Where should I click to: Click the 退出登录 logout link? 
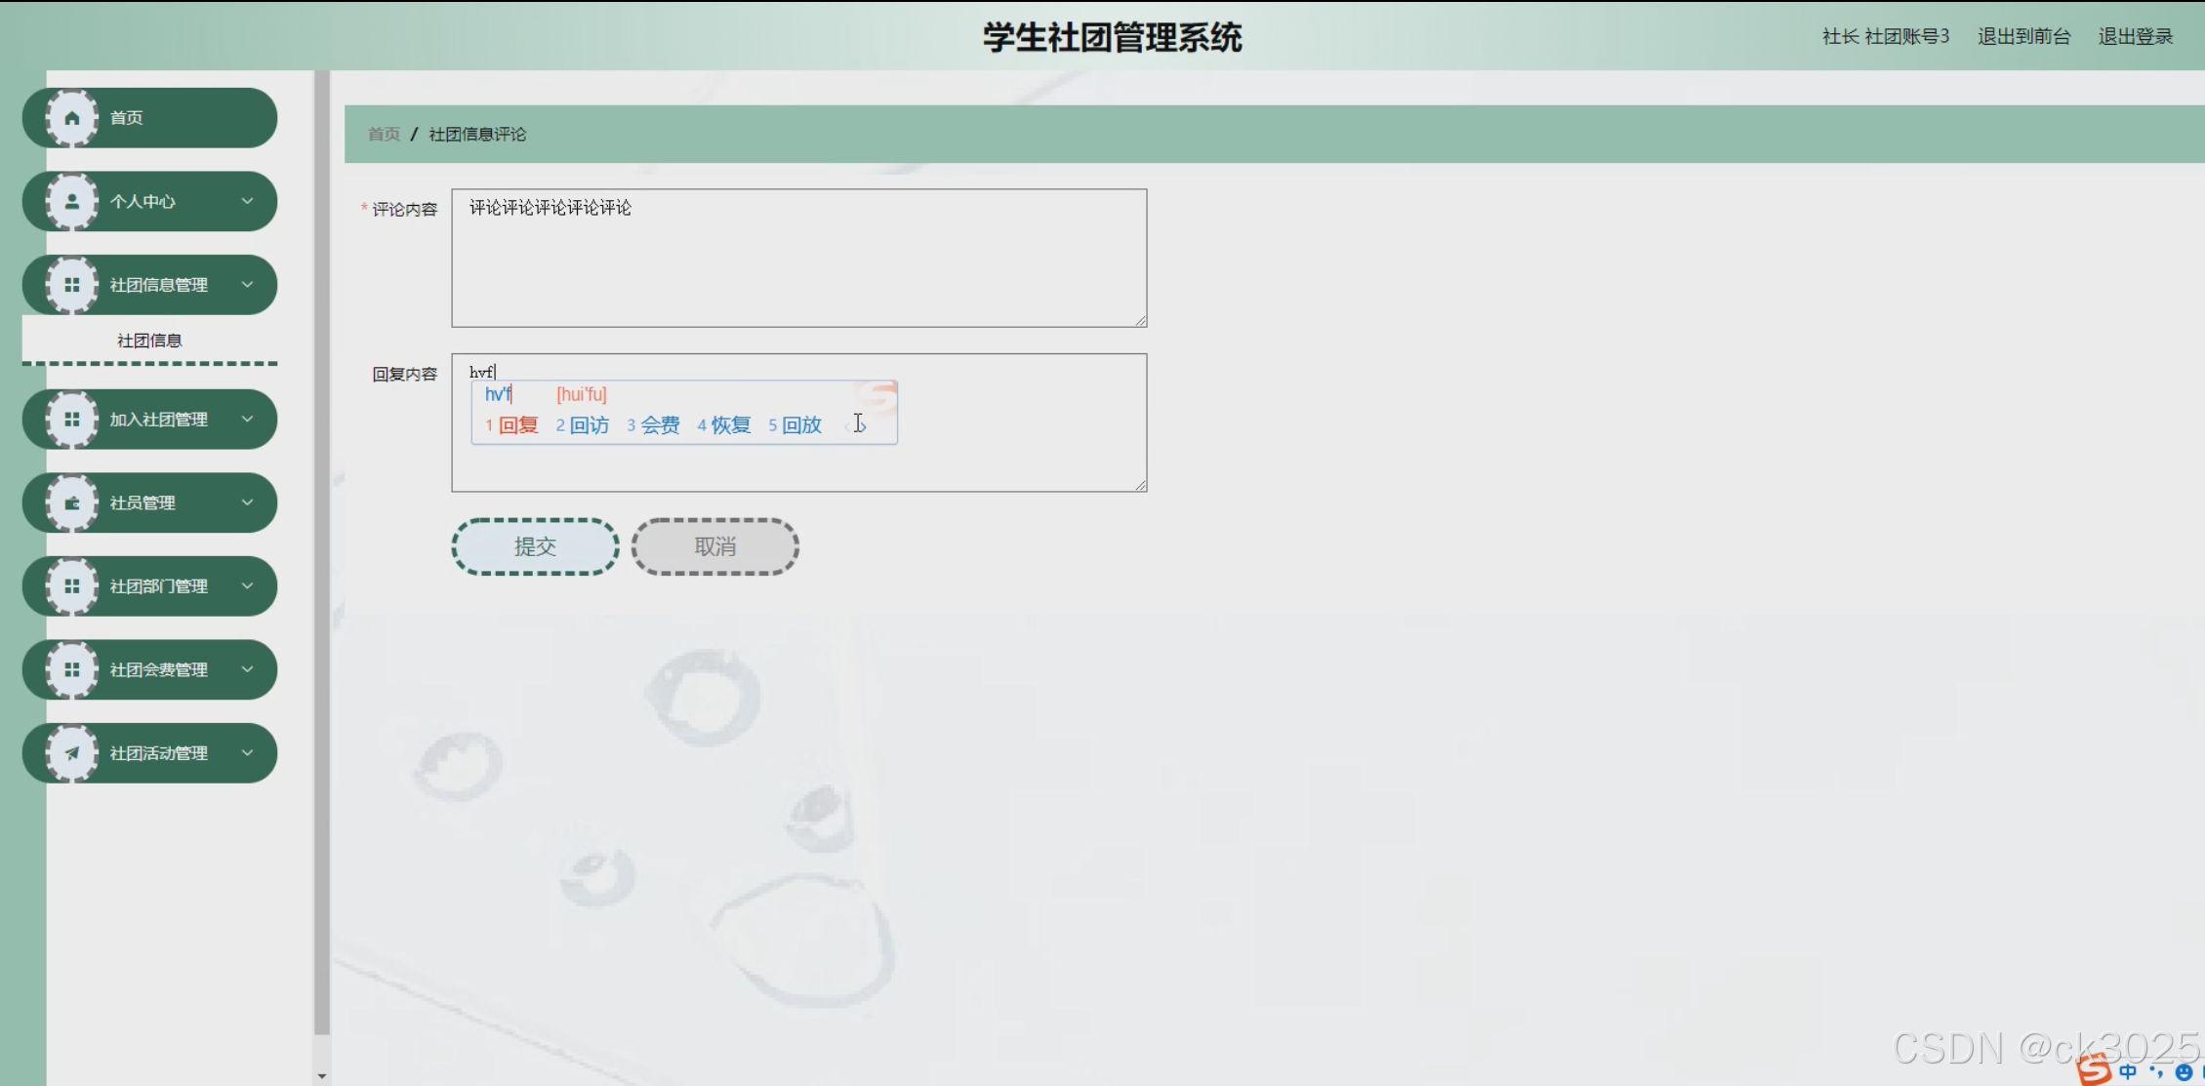pyautogui.click(x=2135, y=37)
